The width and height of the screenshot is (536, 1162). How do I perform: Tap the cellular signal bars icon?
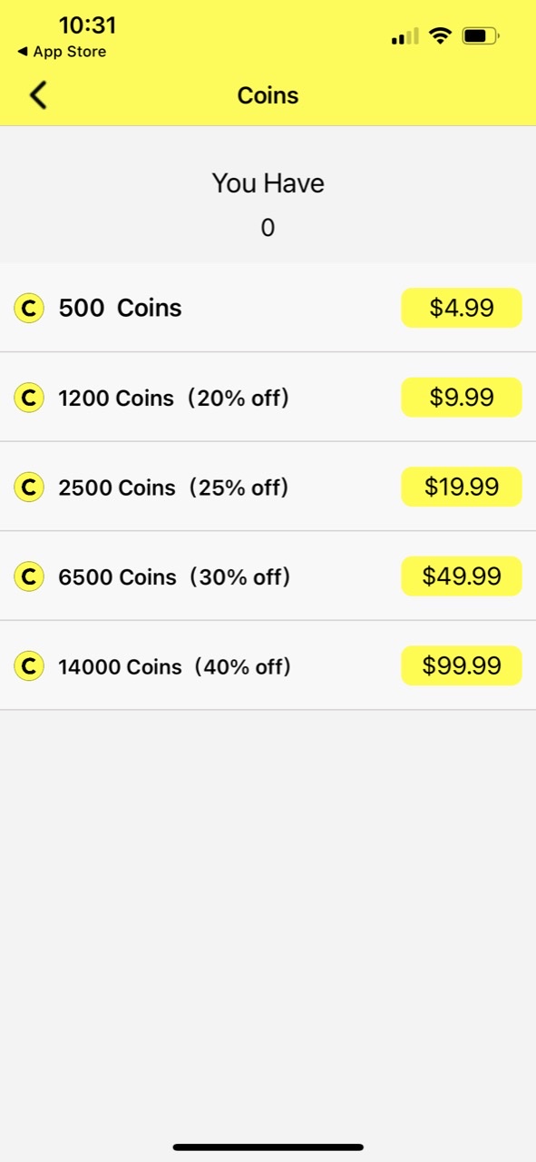click(x=405, y=37)
